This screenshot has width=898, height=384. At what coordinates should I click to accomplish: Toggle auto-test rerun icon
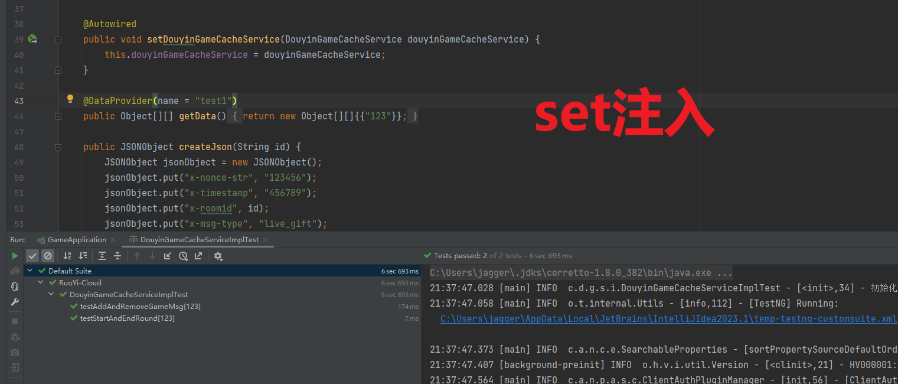pyautogui.click(x=15, y=287)
